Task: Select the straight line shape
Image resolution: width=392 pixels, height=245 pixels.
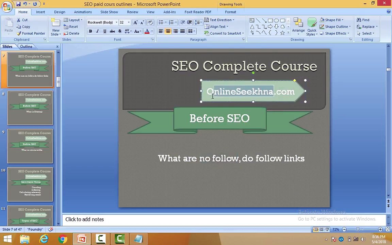Action: (x=258, y=20)
